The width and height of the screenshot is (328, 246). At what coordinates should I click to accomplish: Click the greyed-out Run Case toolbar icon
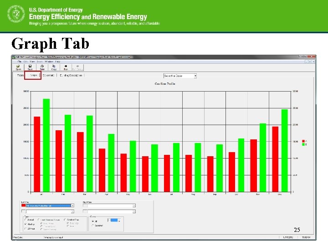point(77,67)
